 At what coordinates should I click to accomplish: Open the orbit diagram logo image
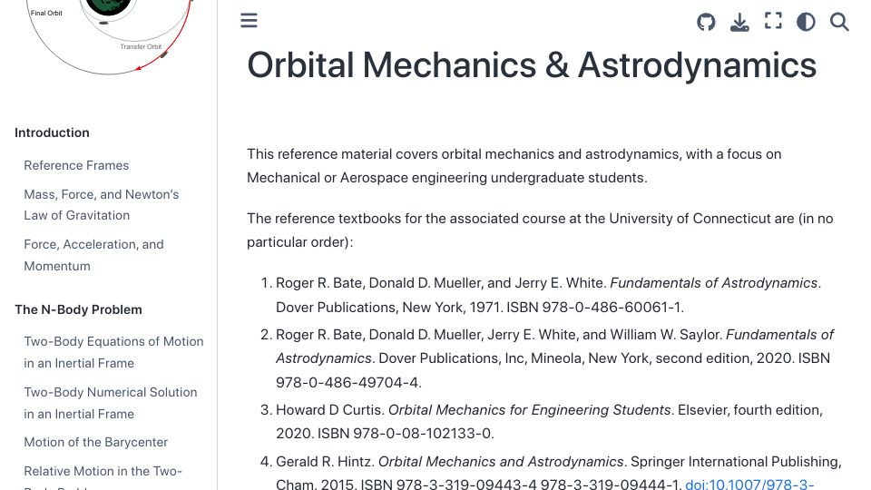pyautogui.click(x=109, y=36)
